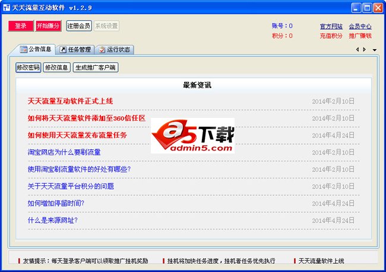Click 修改信息 edit info button
Viewport: 386px width, 272px height.
[x=56, y=68]
